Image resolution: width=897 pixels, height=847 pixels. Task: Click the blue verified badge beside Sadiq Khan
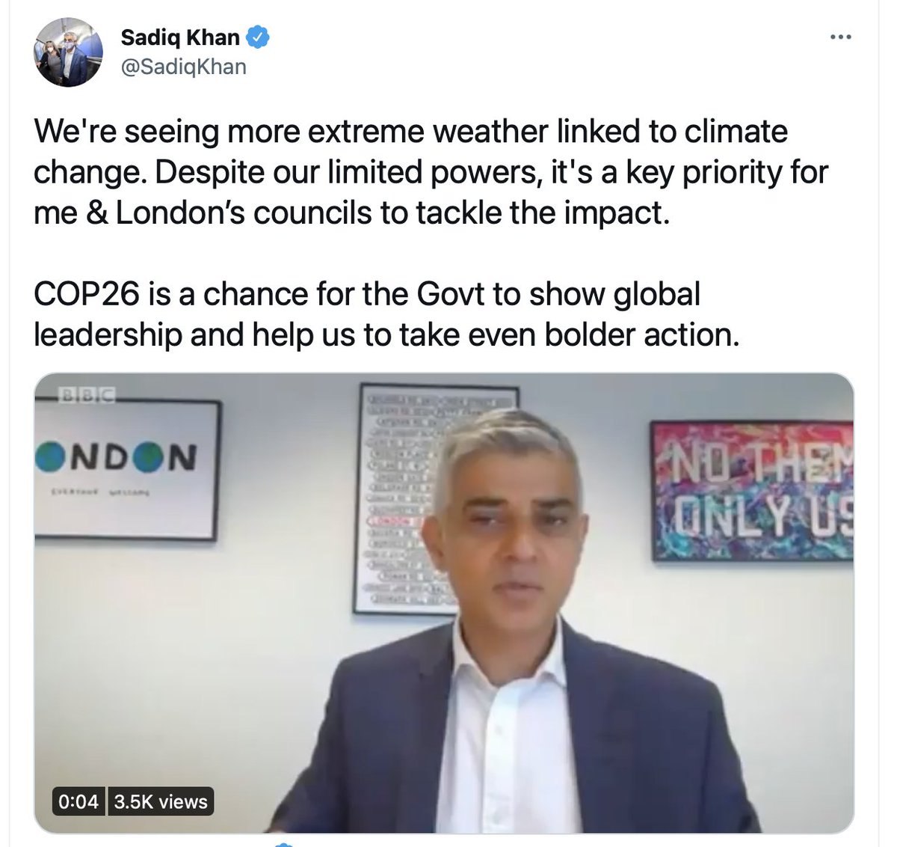(x=259, y=37)
